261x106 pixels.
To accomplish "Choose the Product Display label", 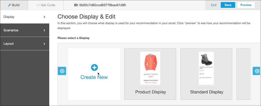I will click(151, 92).
